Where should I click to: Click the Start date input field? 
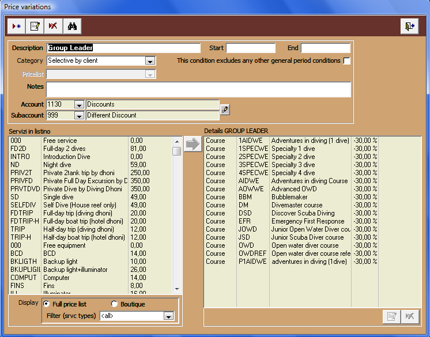click(250, 48)
